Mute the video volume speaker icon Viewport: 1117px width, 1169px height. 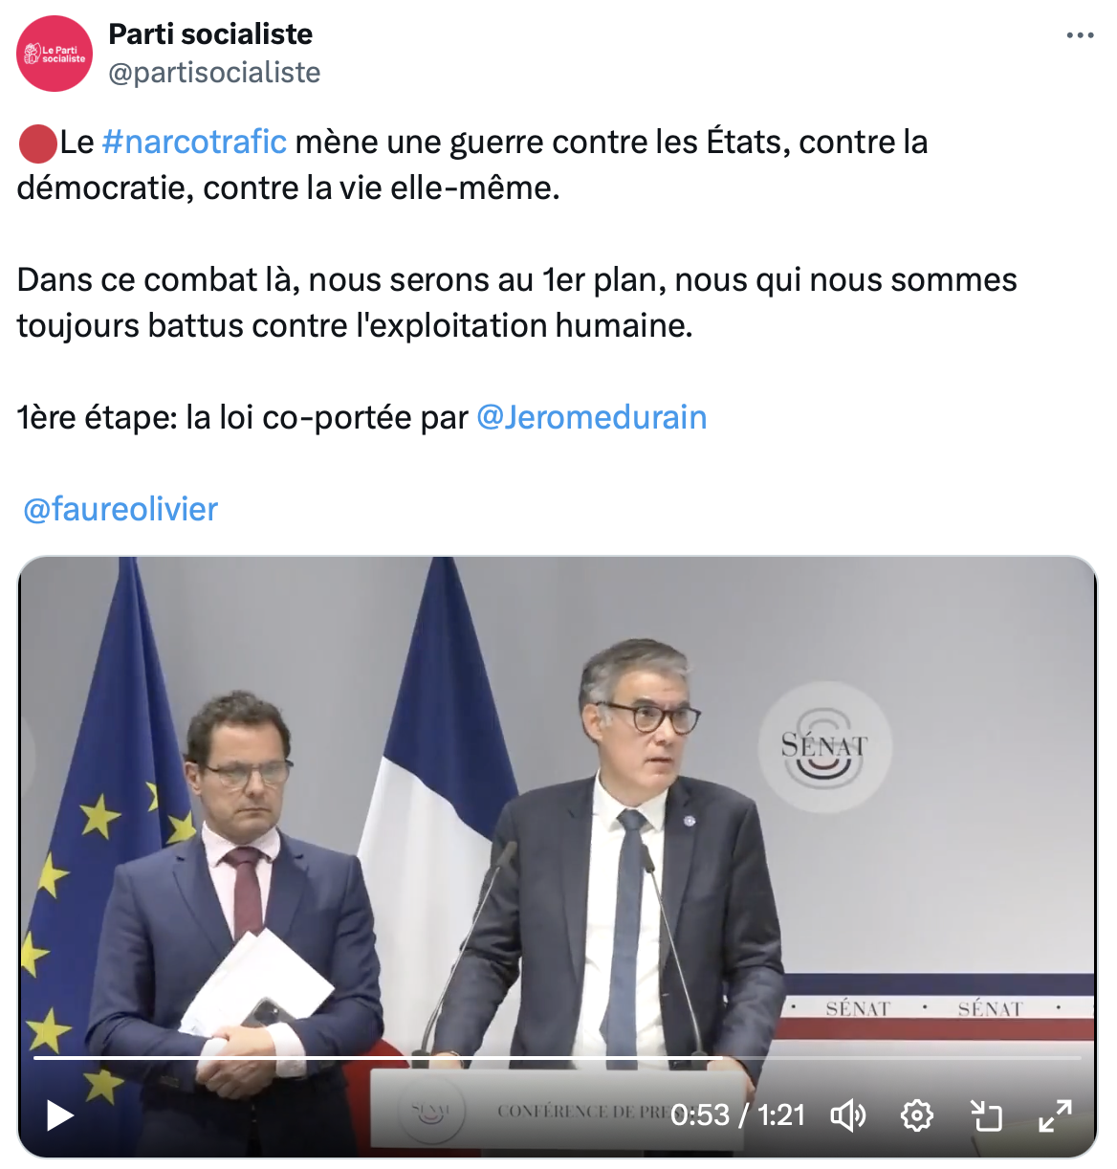click(x=848, y=1115)
